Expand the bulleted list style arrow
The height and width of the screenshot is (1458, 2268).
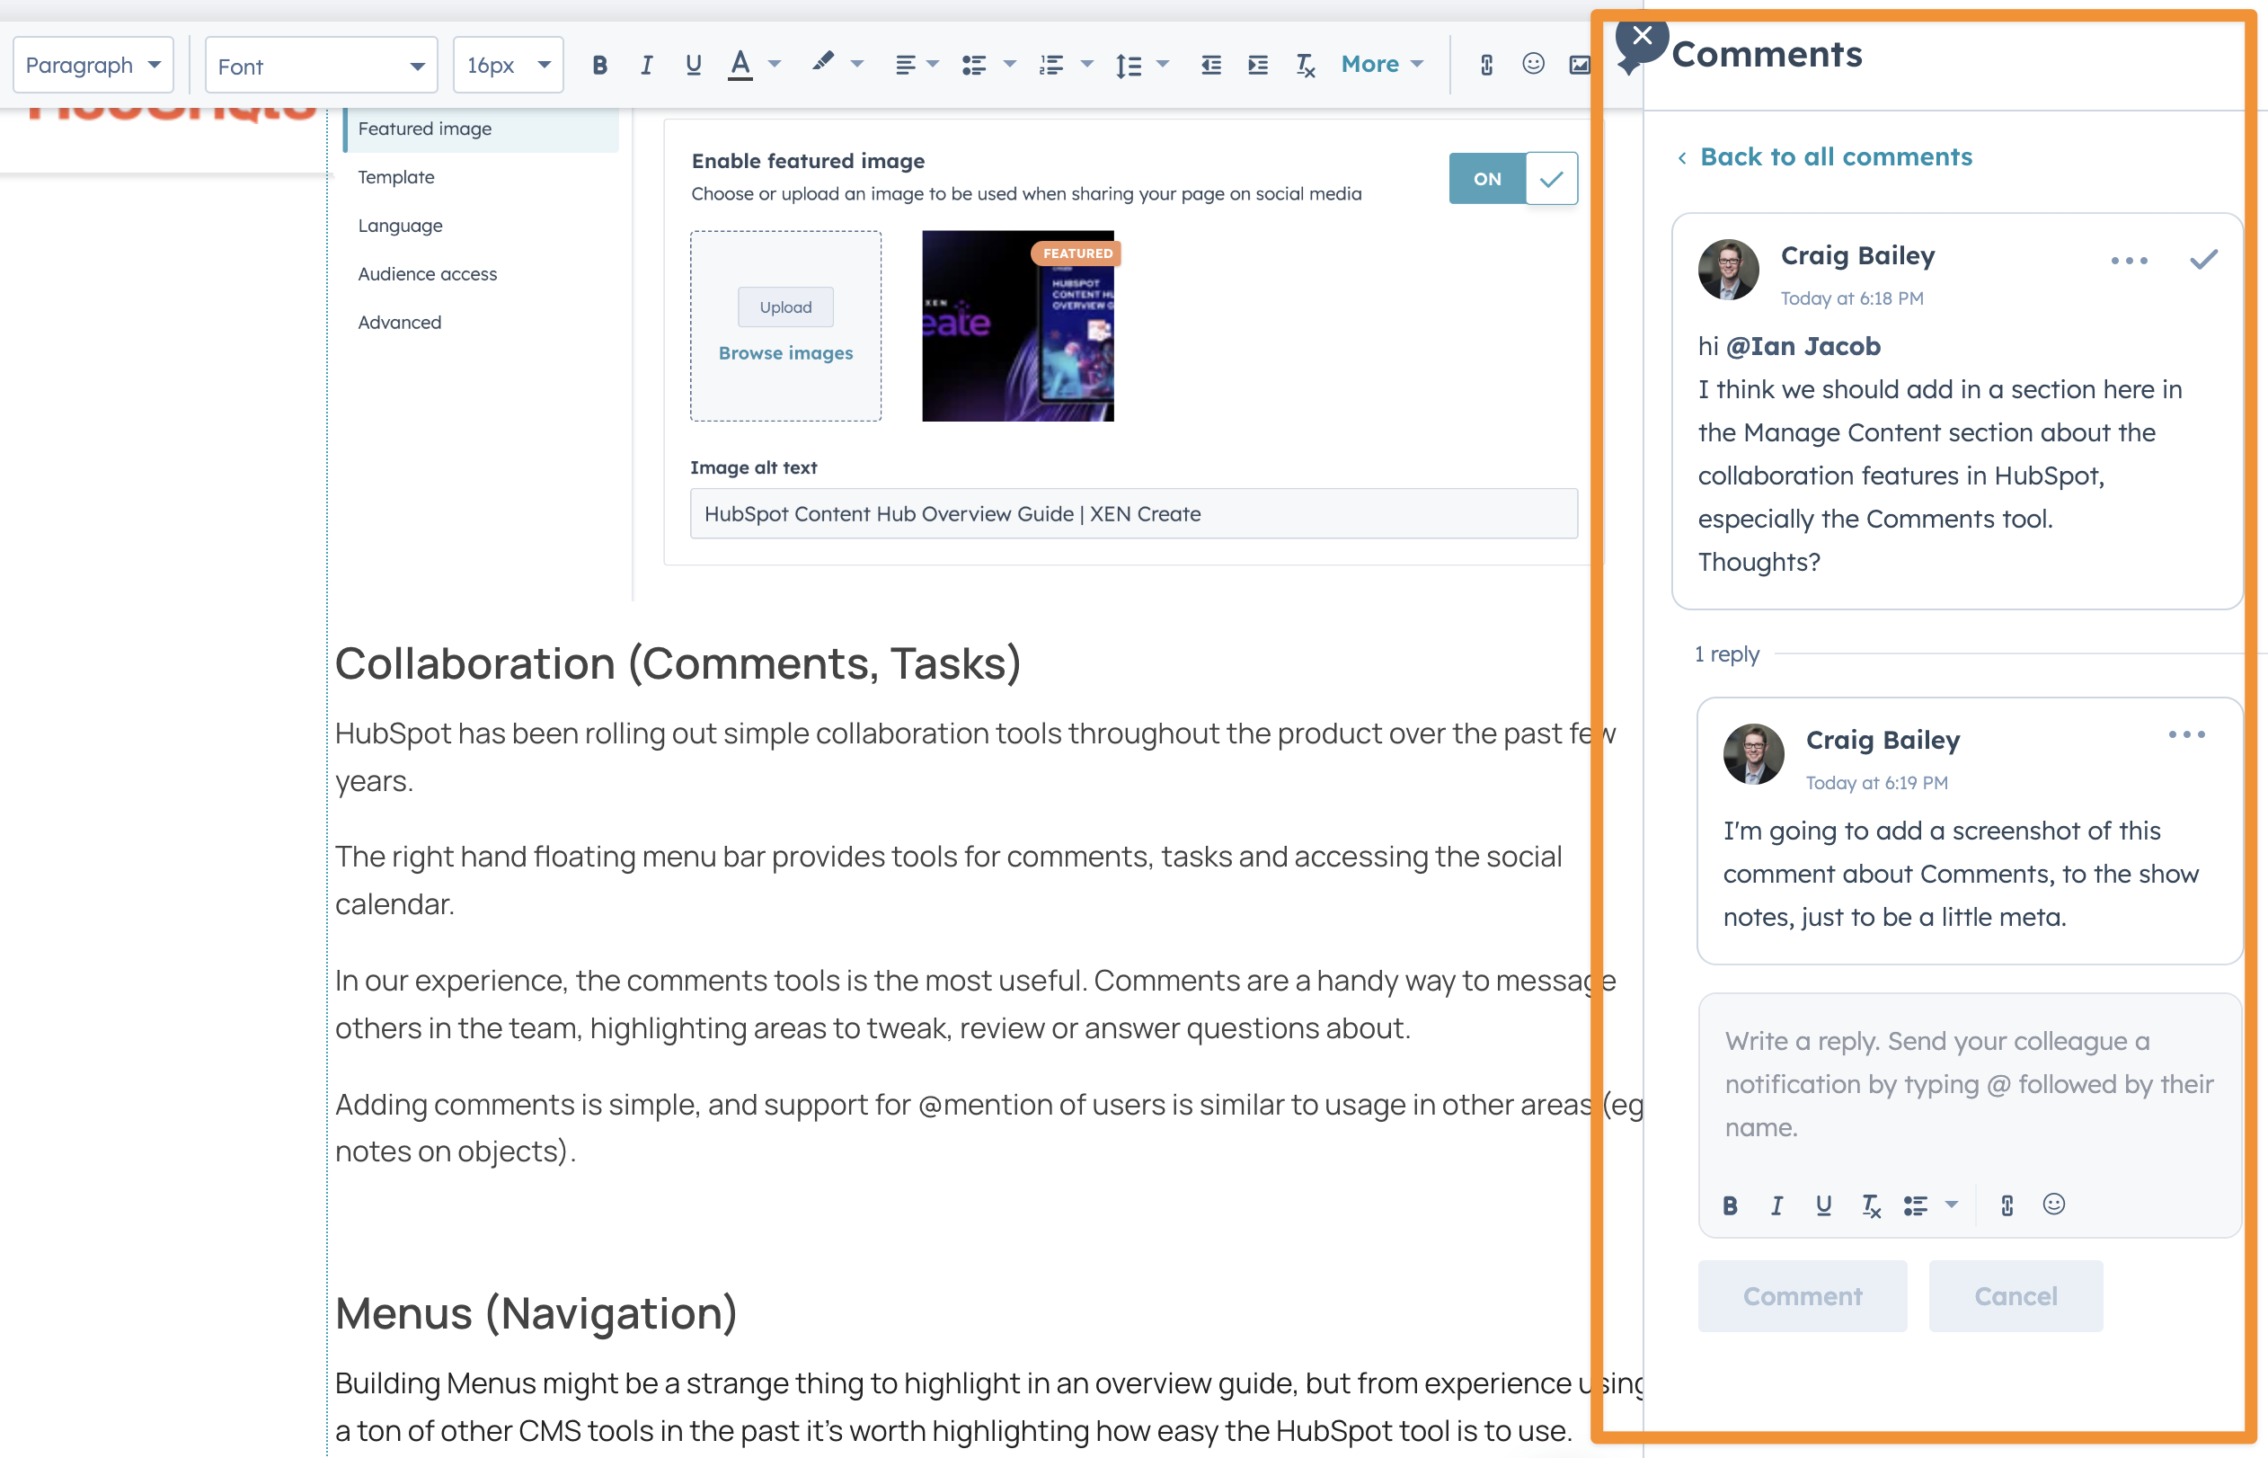click(1010, 66)
